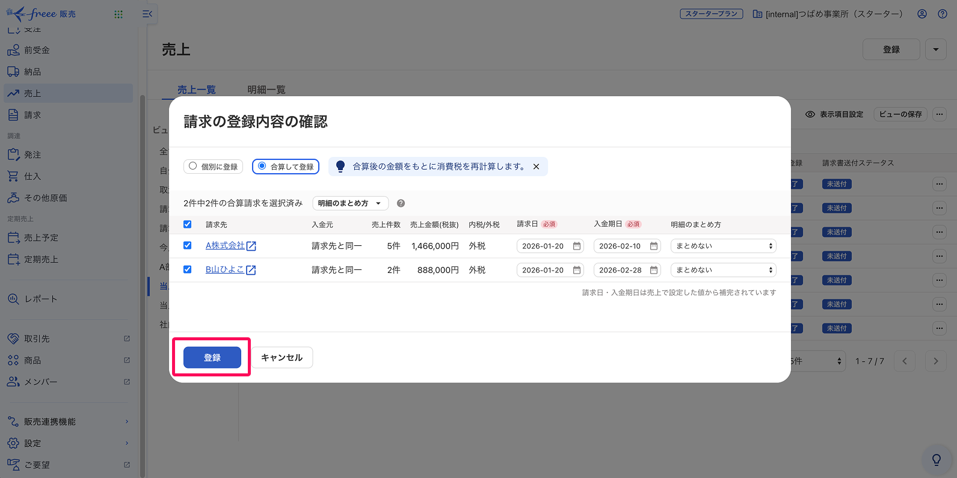Collapse the sidebar with the menu toggle icon

point(147,14)
